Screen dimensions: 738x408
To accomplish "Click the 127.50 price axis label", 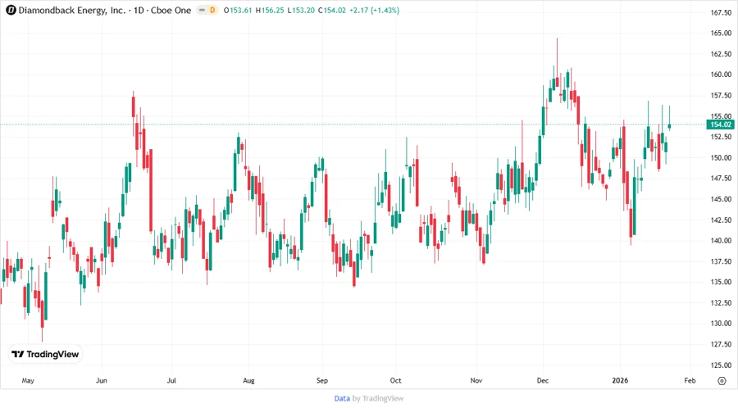I will (x=721, y=344).
